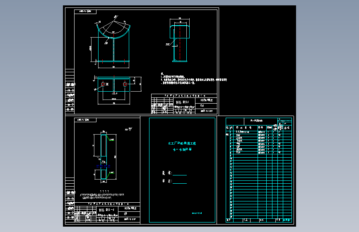Select the drawing list table header row

(x=259, y=128)
